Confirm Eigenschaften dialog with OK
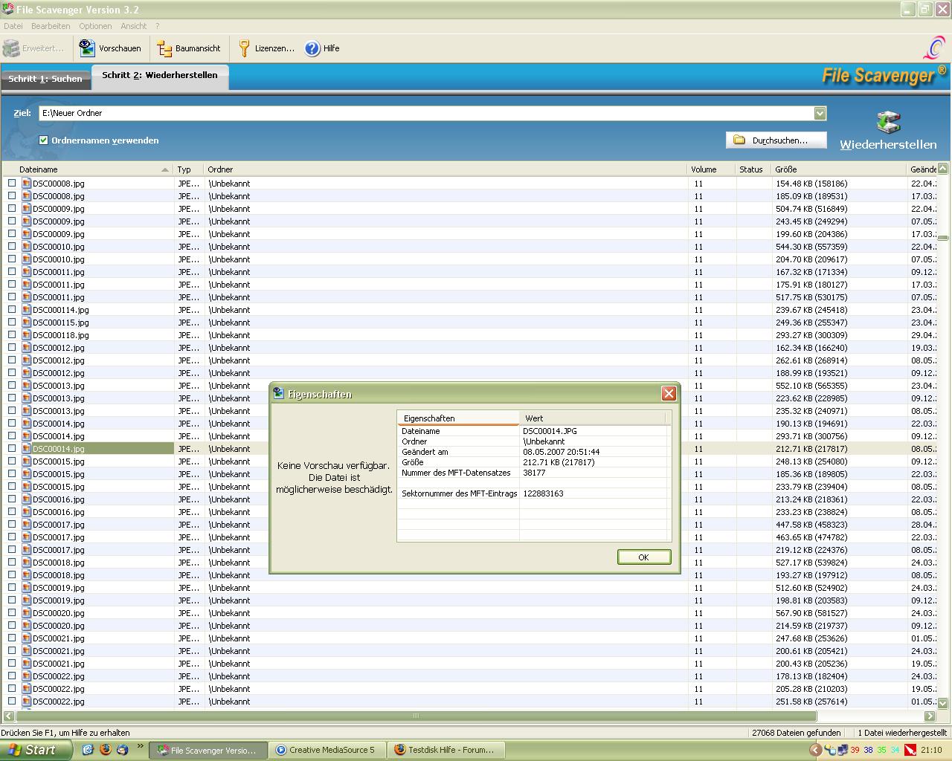Viewport: 952px width, 761px height. pos(644,557)
